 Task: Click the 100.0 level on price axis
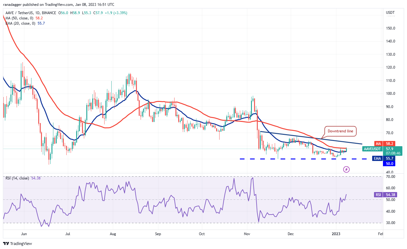point(390,94)
